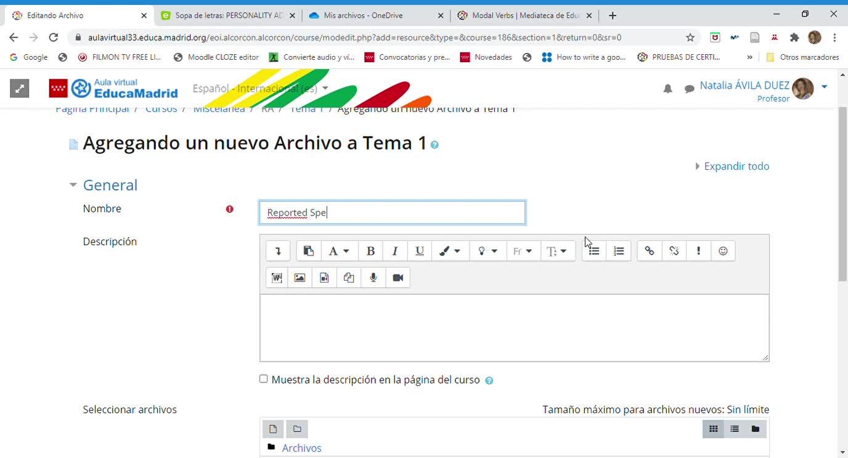Image resolution: width=848 pixels, height=458 pixels.
Task: Click the 'Expandir todo' link
Action: point(736,166)
